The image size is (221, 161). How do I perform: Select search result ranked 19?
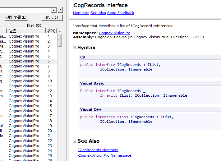tap(29, 126)
